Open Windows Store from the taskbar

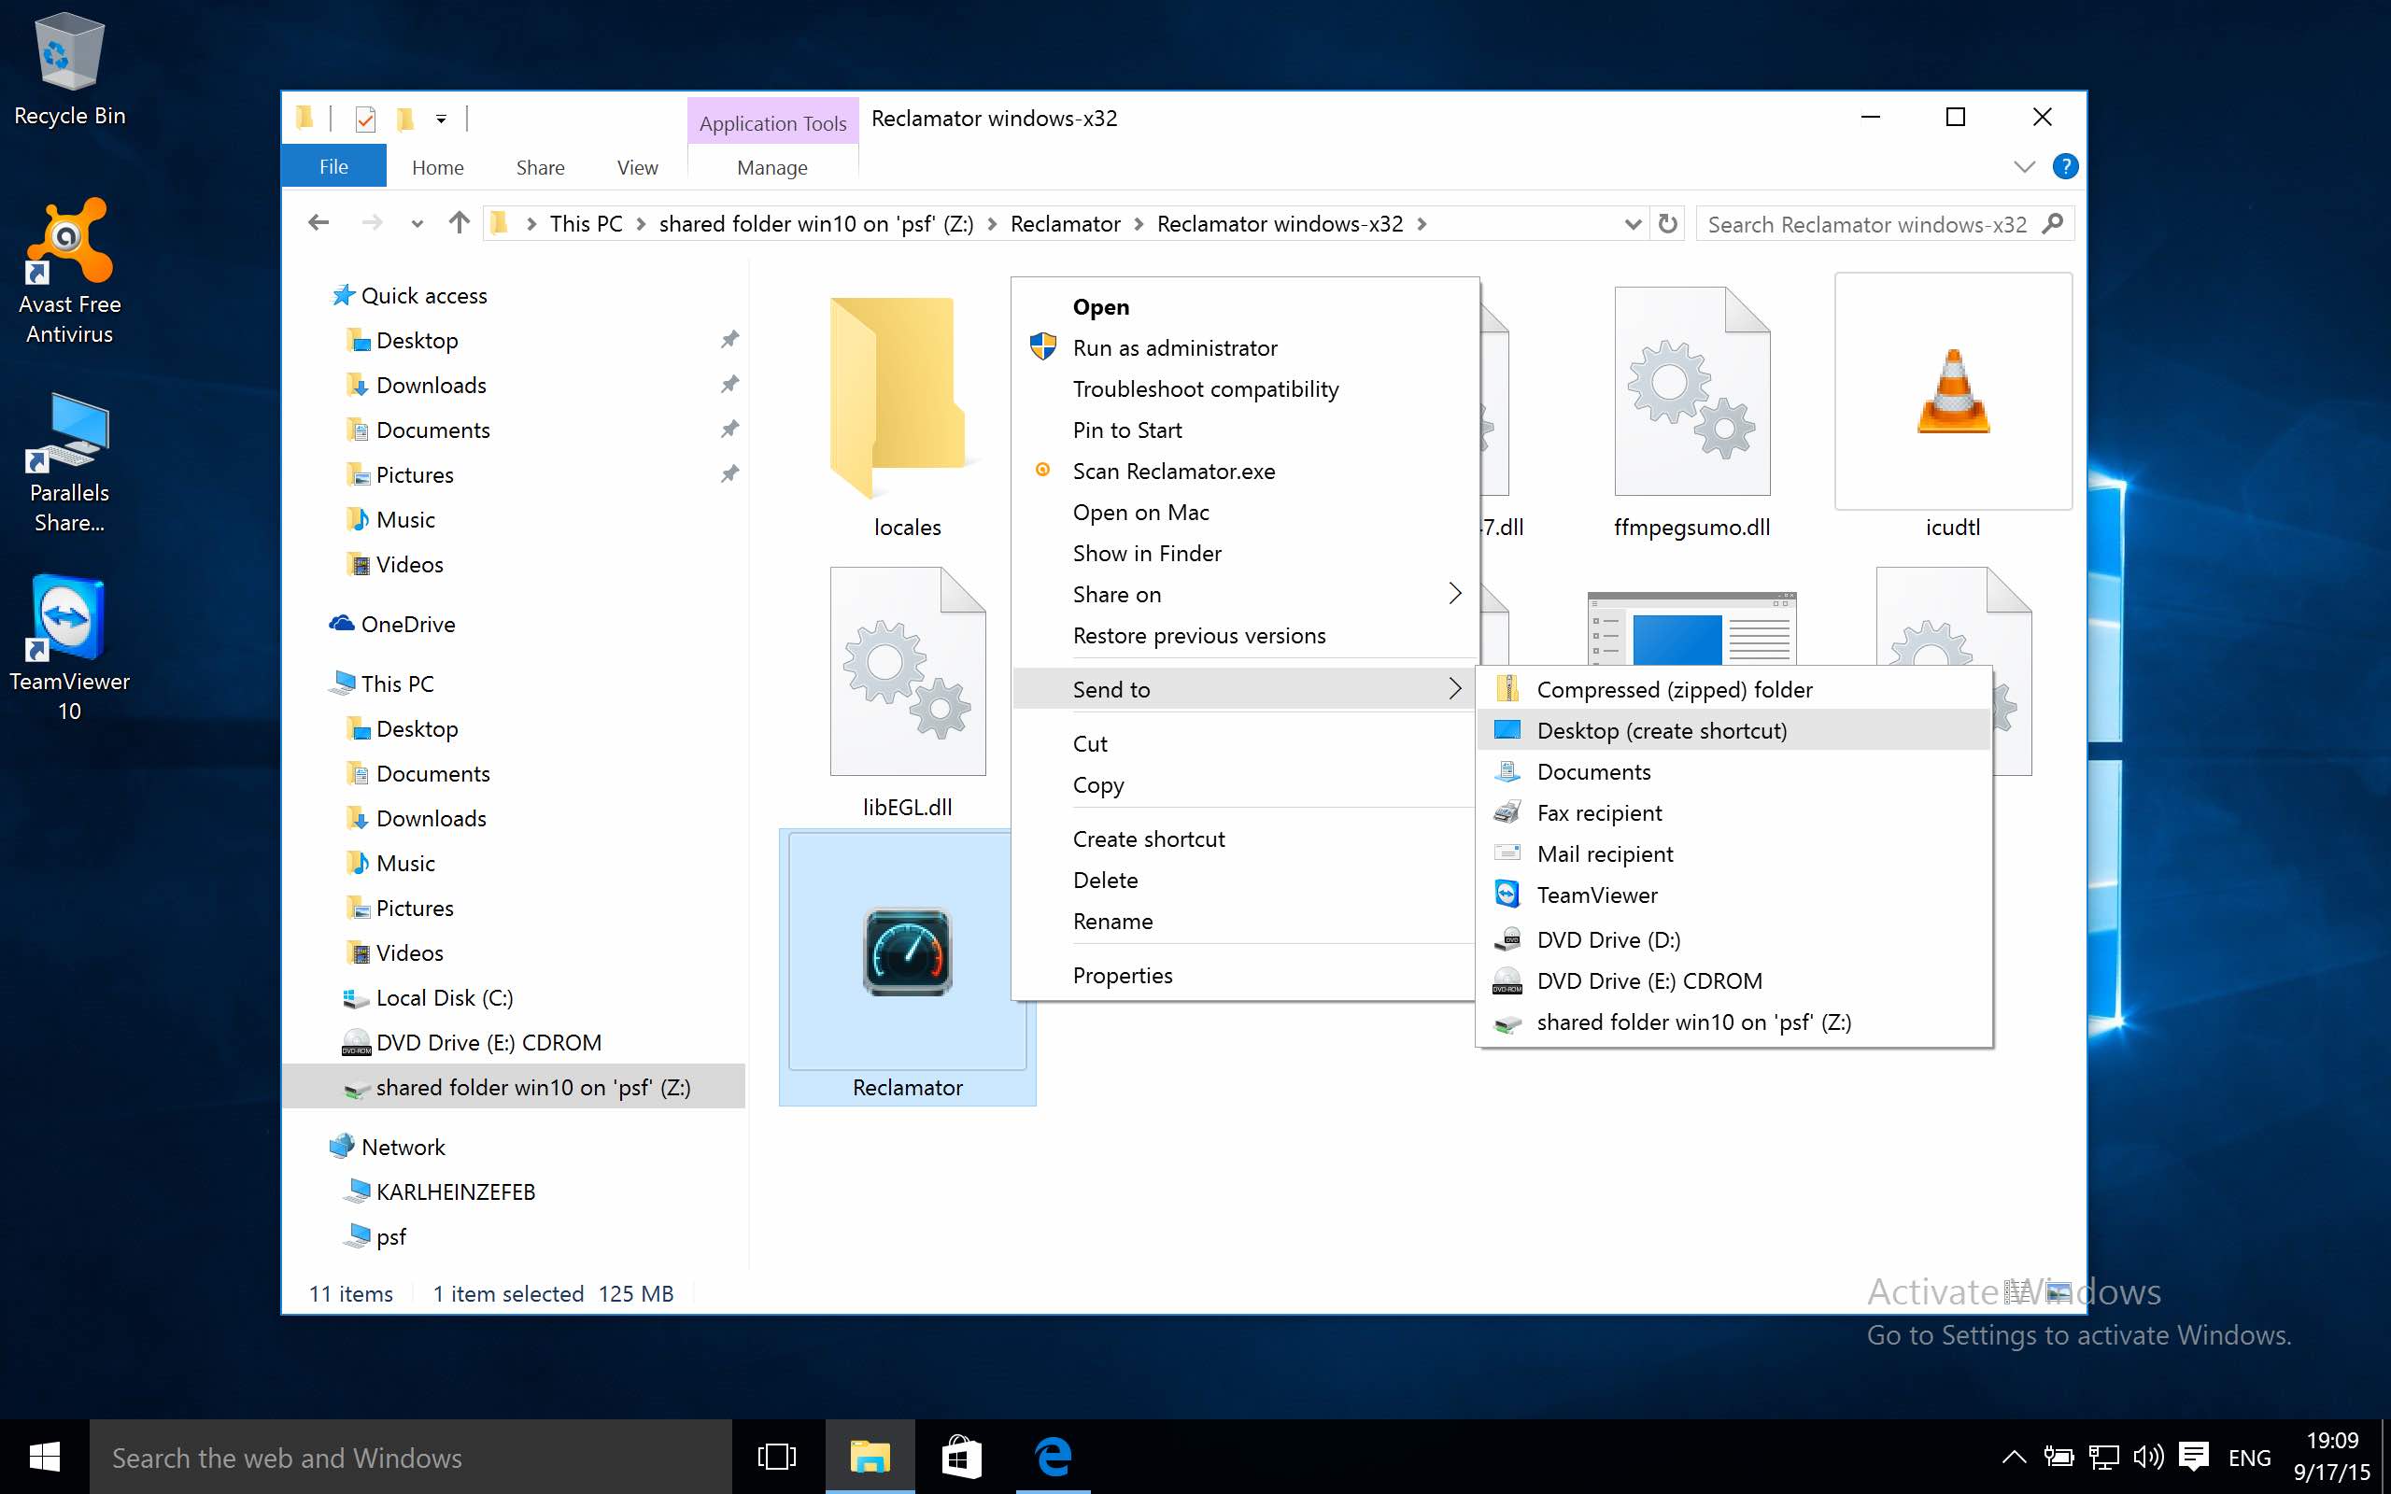962,1457
